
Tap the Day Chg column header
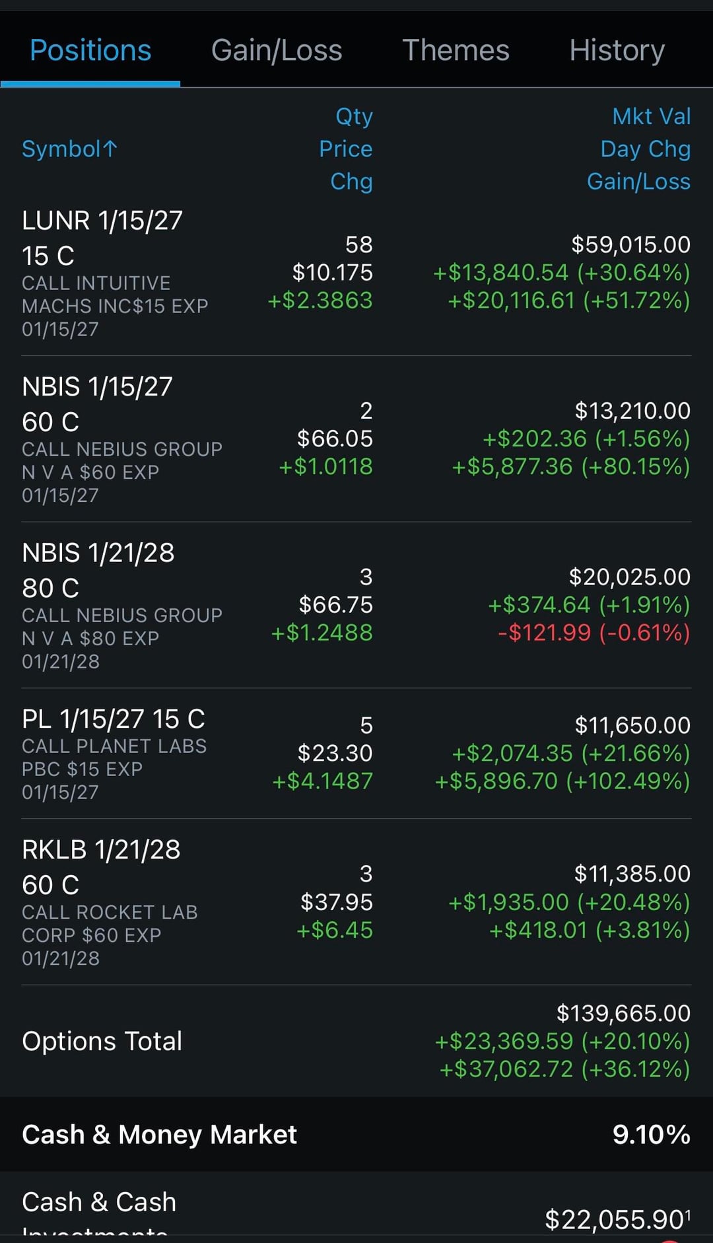tap(645, 149)
